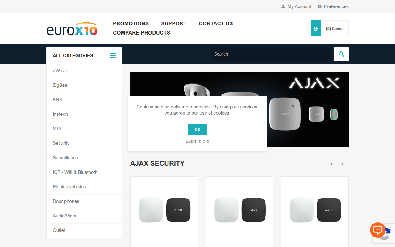Open the shopping basket icon
This screenshot has height=247, width=395.
[316, 28]
